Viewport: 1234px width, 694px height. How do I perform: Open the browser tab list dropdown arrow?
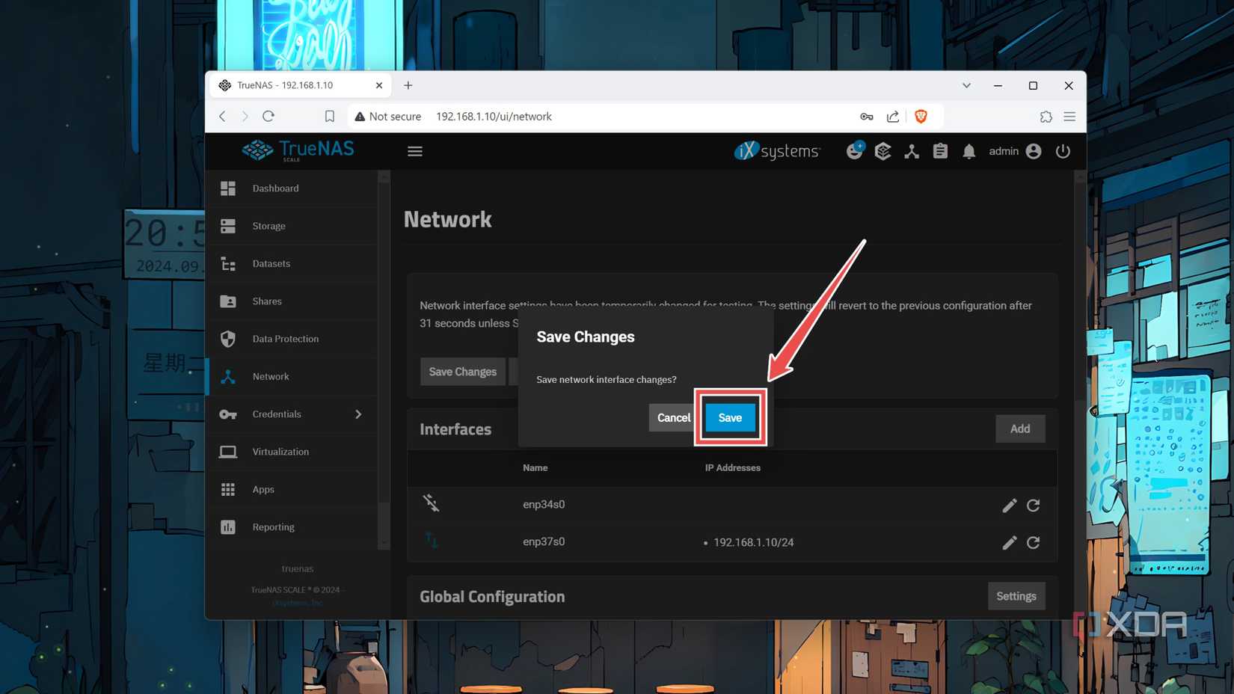click(x=966, y=85)
